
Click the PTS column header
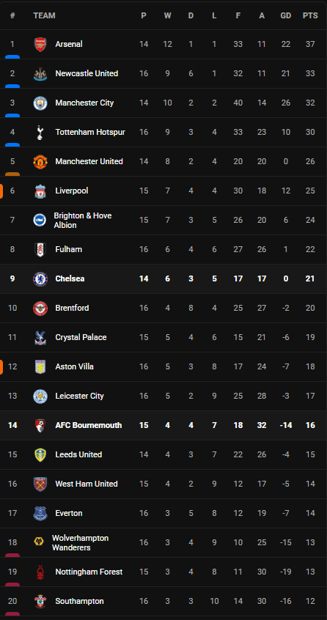click(310, 16)
